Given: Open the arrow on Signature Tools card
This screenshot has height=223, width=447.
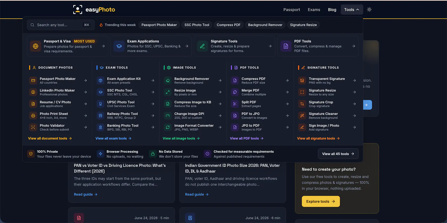Looking at the screenshot, I should [270, 46].
